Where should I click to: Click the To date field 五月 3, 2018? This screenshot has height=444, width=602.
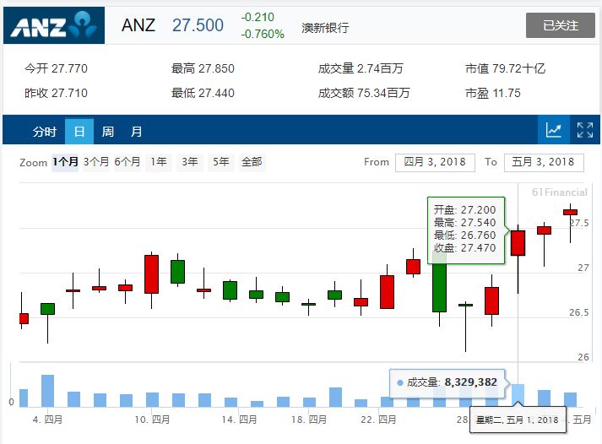pyautogui.click(x=544, y=162)
